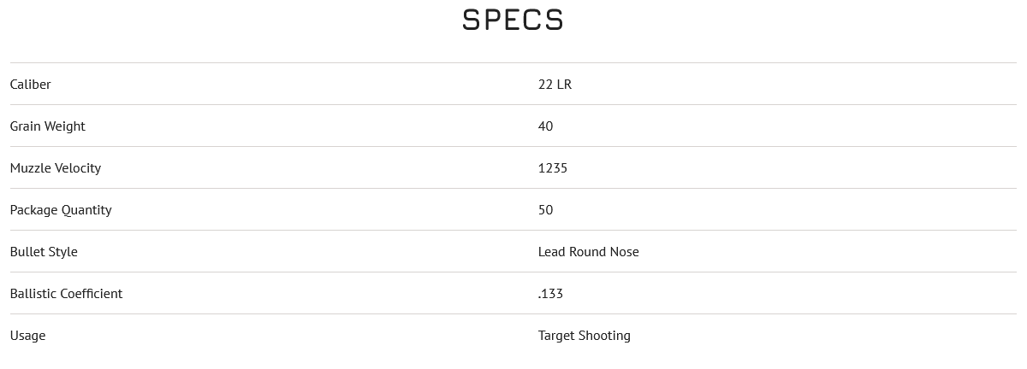
Task: Select the Ballistic Coefficient label
Action: [66, 293]
